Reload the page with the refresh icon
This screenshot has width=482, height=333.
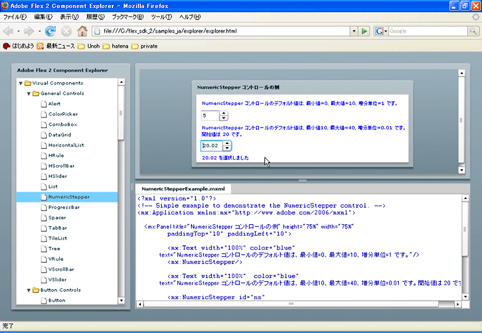click(x=51, y=31)
